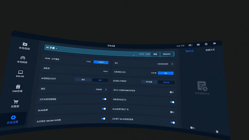Open 完整版 shopping cart section

pos(15,104)
